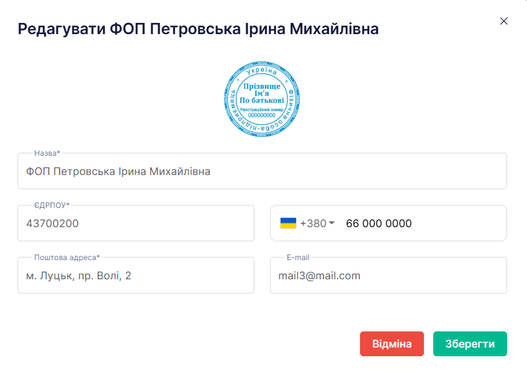Screen dimensions: 527x373
Task: Select the +380 country code text
Action: [313, 223]
